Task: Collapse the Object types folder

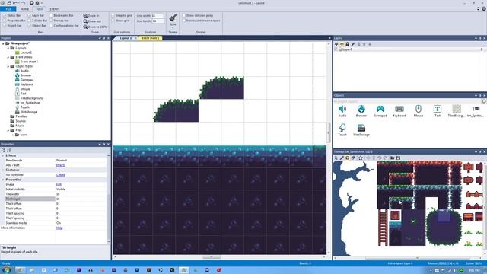Action: [x=8, y=66]
